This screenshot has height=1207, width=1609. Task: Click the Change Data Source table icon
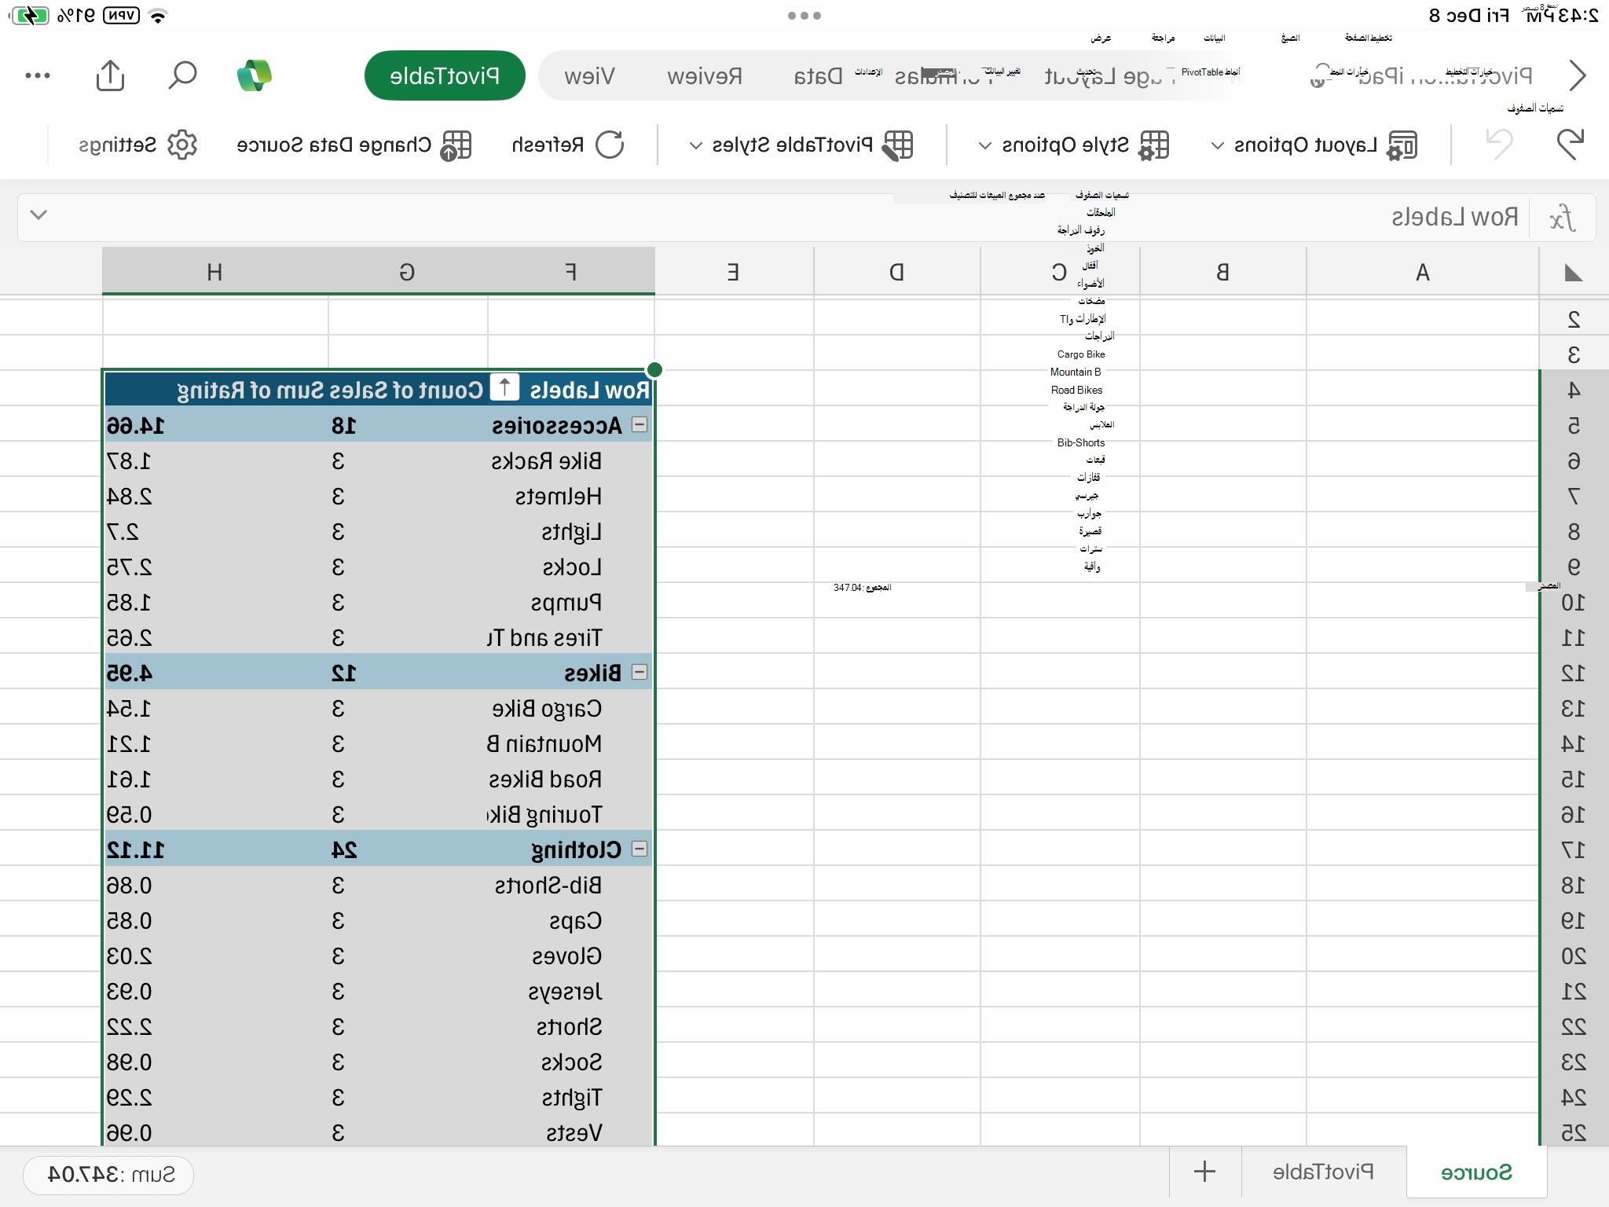pyautogui.click(x=456, y=145)
